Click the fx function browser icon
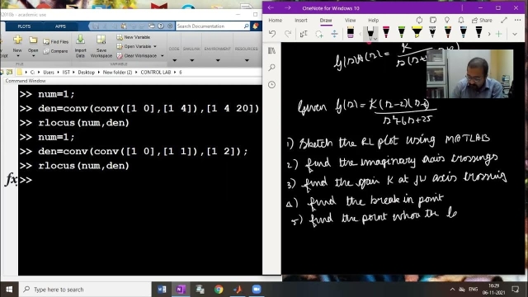This screenshot has width=528, height=297. click(11, 180)
